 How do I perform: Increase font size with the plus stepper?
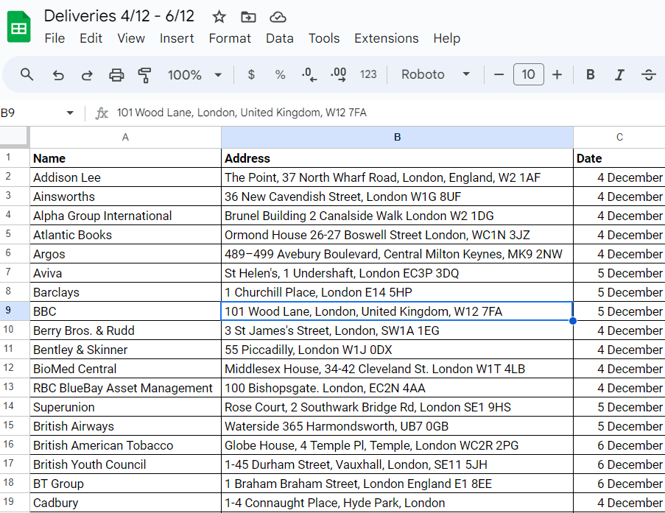click(557, 74)
